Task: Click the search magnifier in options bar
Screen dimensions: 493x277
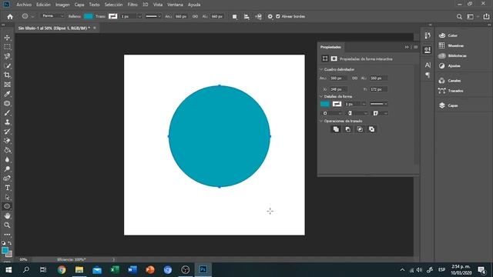Action: (459, 17)
